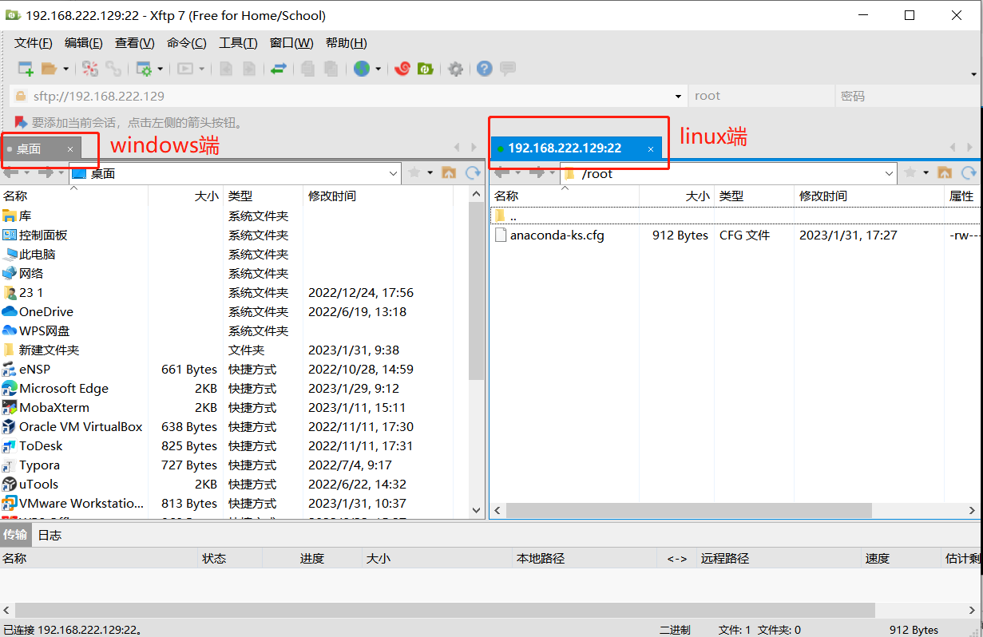This screenshot has width=983, height=637.
Task: Refresh the remote /root pane
Action: 969,172
